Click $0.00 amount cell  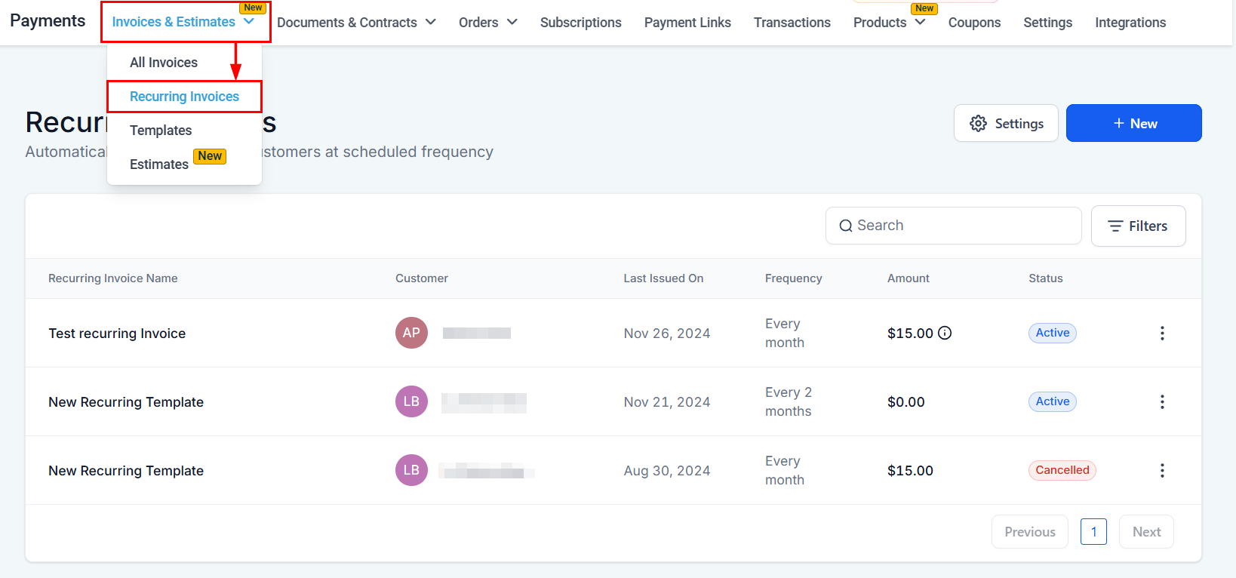(905, 402)
